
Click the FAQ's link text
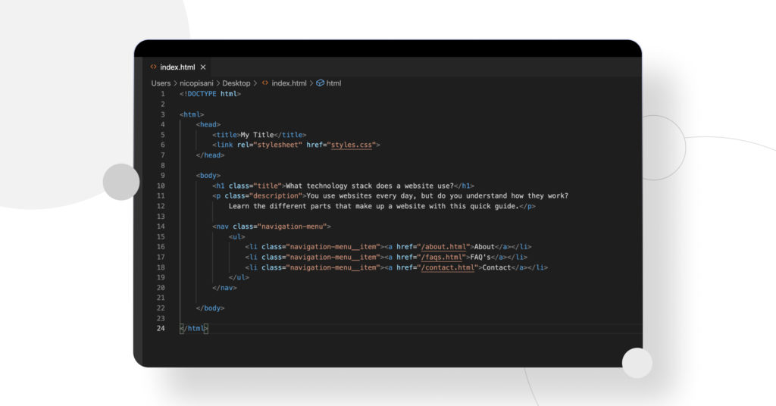[480, 257]
